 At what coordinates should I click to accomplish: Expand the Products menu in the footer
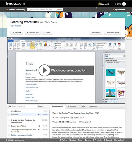tap(97, 140)
